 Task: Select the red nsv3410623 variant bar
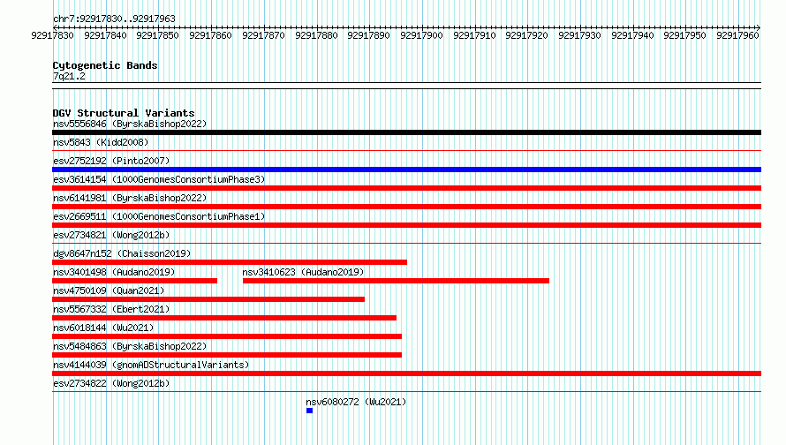(396, 281)
